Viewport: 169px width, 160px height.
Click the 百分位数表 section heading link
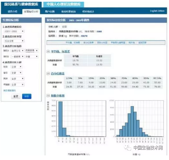pyautogui.click(x=57, y=74)
